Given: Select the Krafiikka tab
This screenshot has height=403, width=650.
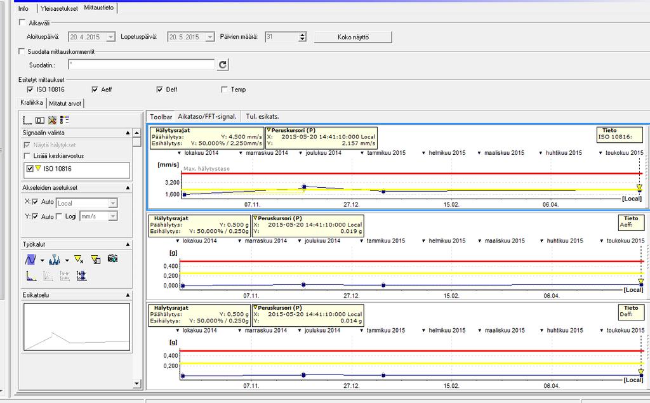Looking at the screenshot, I should (x=32, y=102).
